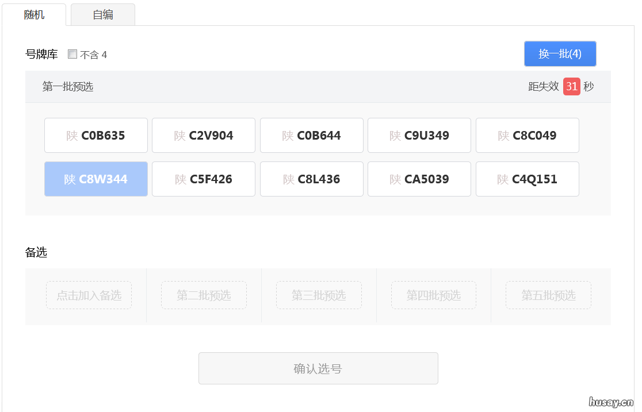Click the 第三批预选 placeholder slot
This screenshot has height=412, width=642.
(x=319, y=295)
